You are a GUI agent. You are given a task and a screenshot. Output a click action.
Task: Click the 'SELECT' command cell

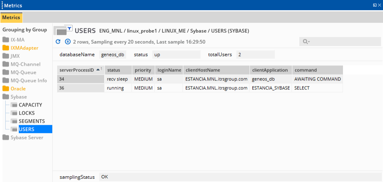point(318,88)
